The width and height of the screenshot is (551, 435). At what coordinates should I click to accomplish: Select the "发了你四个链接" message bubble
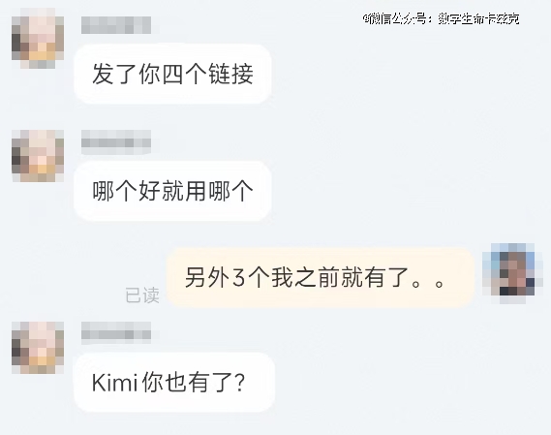click(172, 74)
